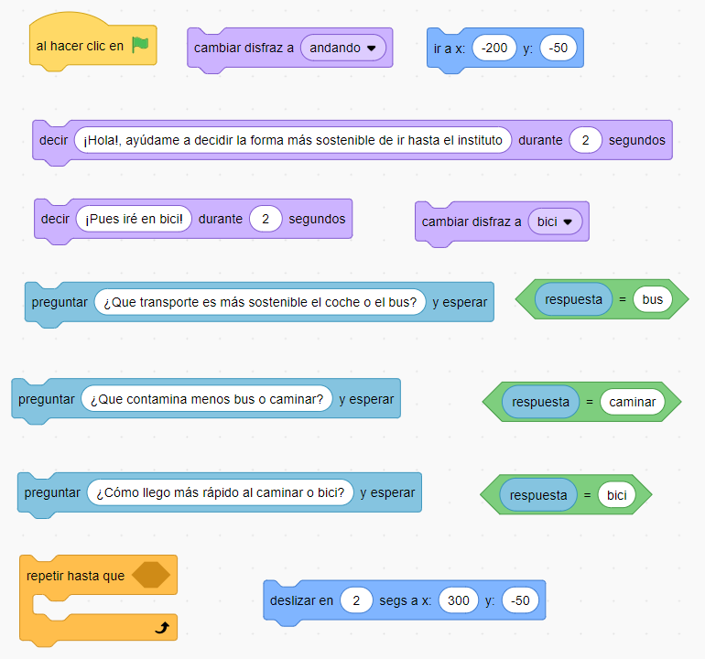Click the ¡Pues iré en bici! text field
705x659 pixels.
coord(135,219)
